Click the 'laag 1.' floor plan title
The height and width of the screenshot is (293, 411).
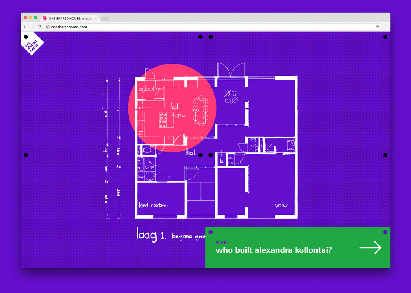[x=151, y=235]
